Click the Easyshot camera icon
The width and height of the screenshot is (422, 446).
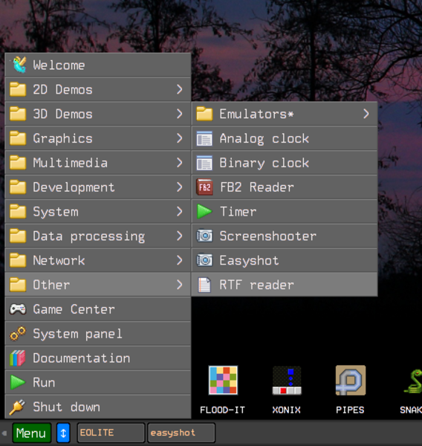[204, 260]
